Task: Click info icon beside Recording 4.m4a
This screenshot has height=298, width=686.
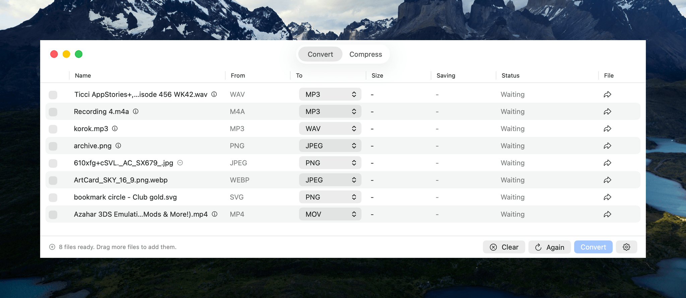Action: (x=136, y=111)
